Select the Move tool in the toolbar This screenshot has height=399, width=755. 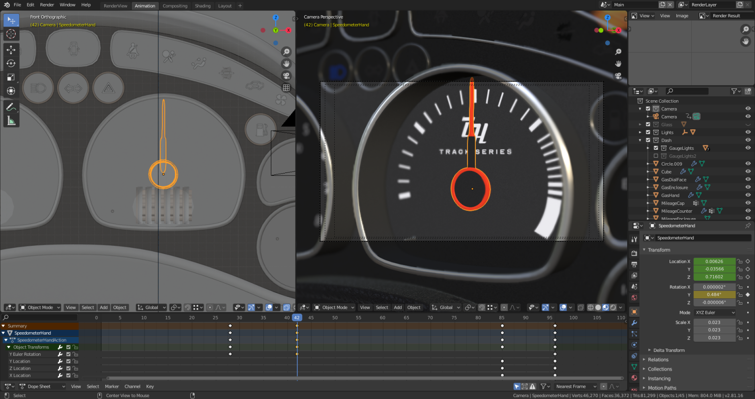pos(11,49)
